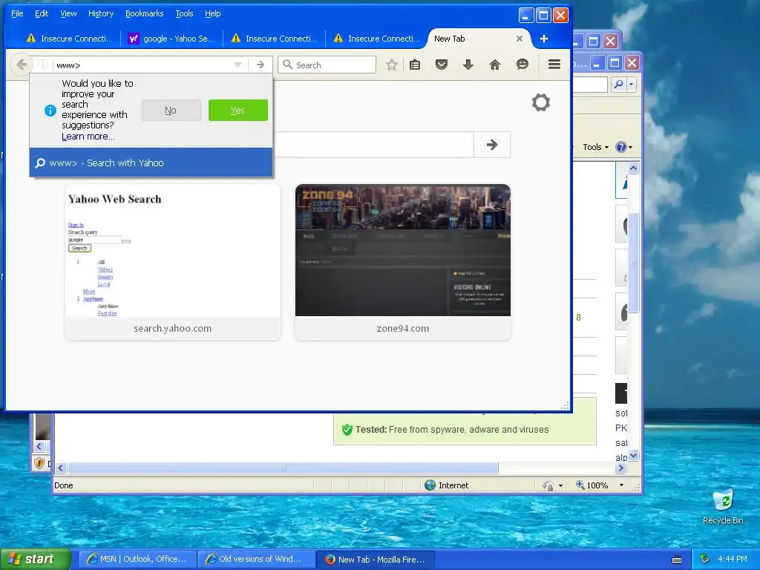Click IE horizontal scrollbar left arrow
The image size is (760, 570).
[x=61, y=468]
